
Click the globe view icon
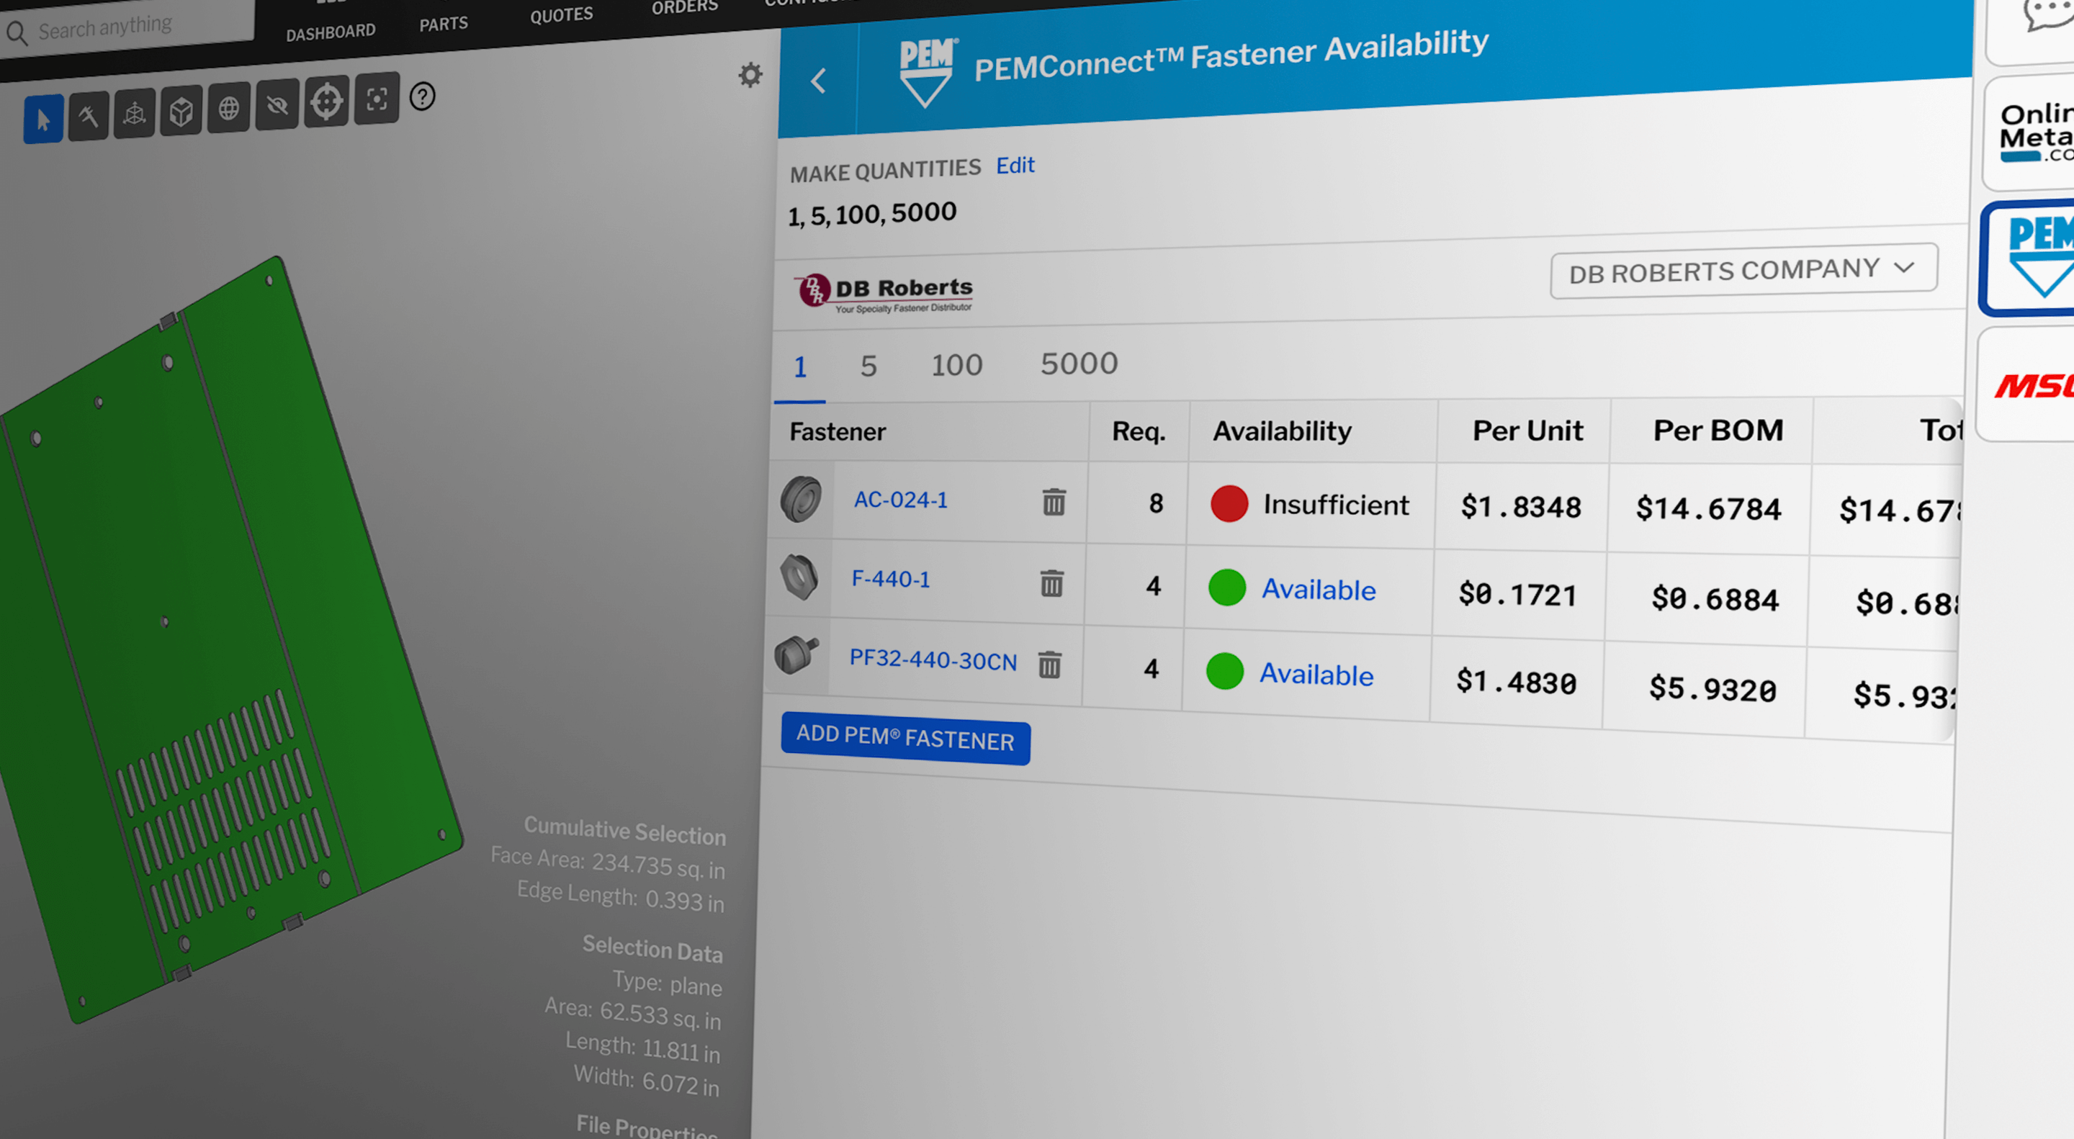click(x=228, y=109)
